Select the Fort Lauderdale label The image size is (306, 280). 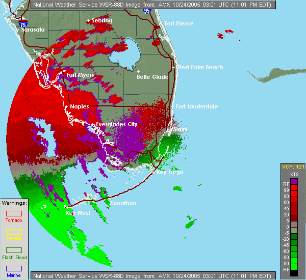pos(196,106)
